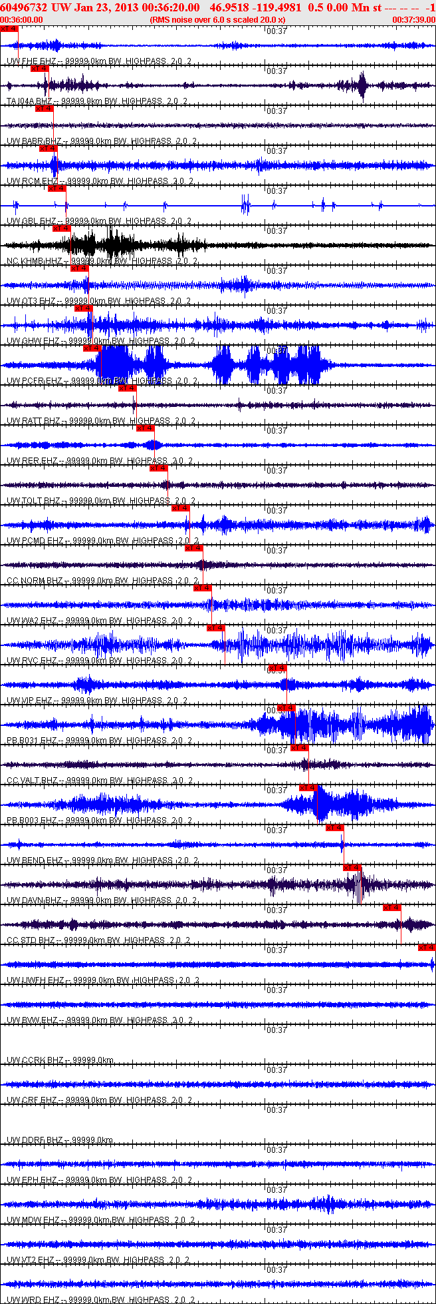Click the UW FHE EHZ station label
The image size is (436, 1304).
point(33,61)
